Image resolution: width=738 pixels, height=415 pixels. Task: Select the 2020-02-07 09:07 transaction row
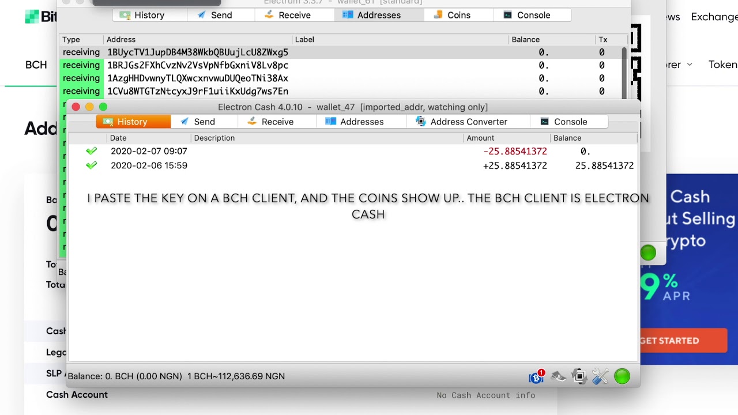[x=353, y=151]
